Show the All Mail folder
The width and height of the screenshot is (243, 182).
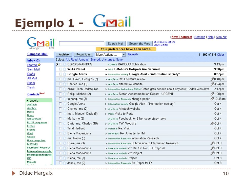coord(32,78)
